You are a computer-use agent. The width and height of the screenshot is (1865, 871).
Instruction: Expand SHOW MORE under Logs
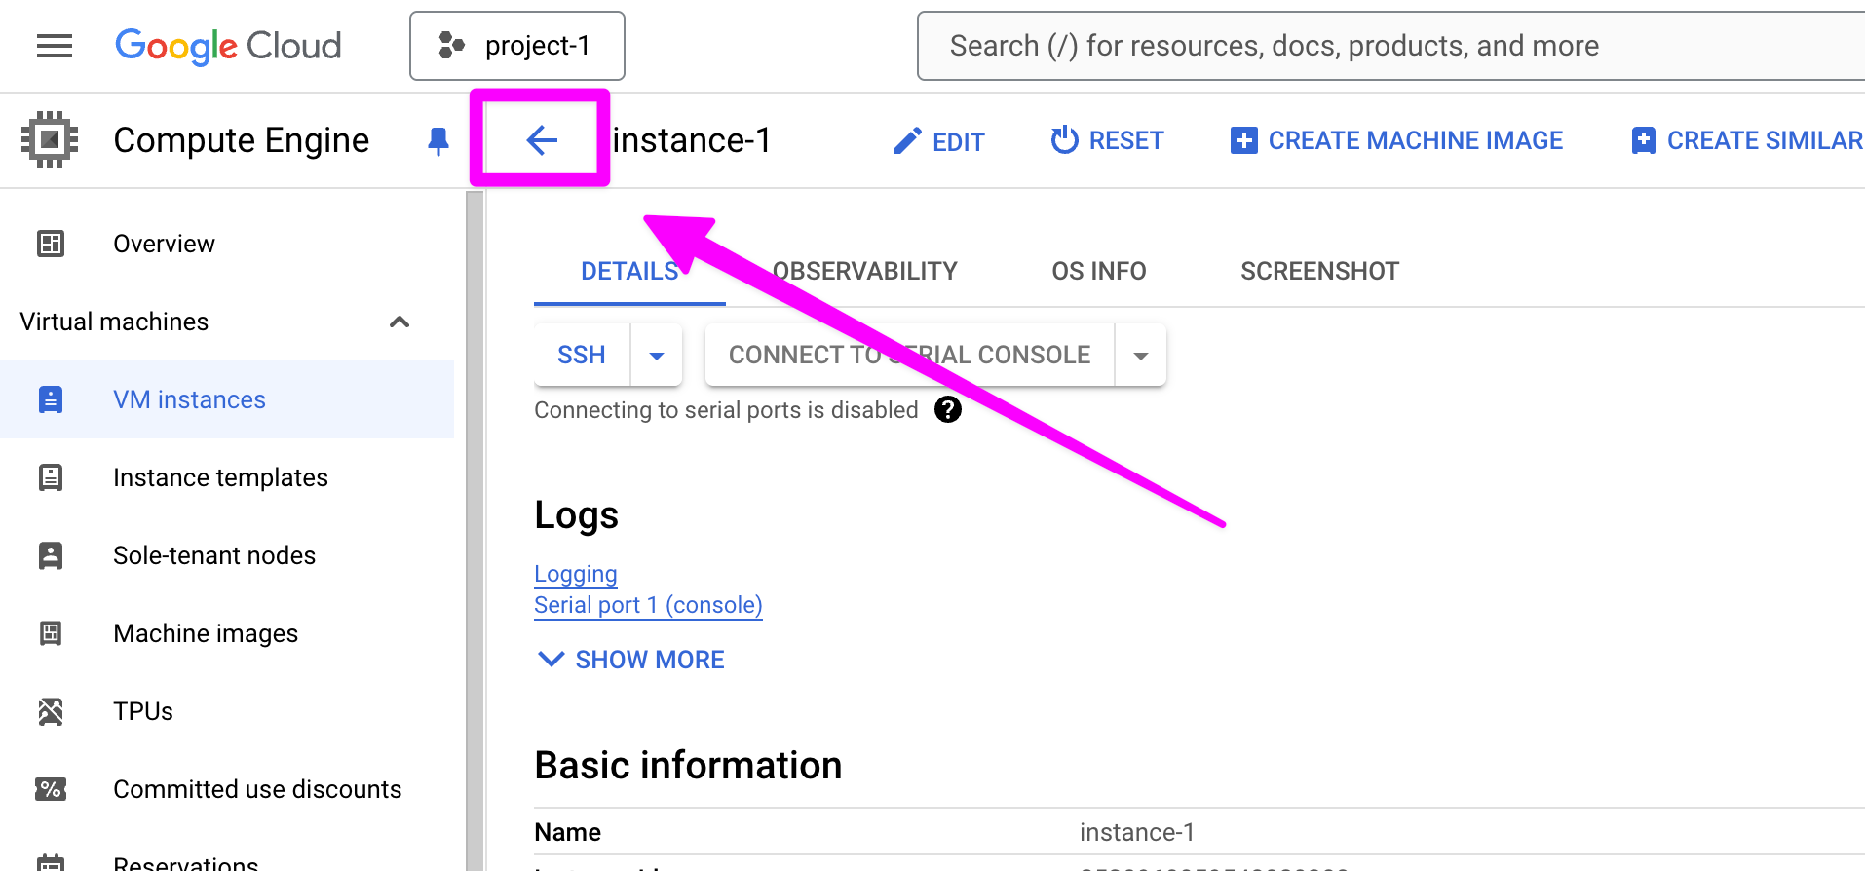pos(631,660)
